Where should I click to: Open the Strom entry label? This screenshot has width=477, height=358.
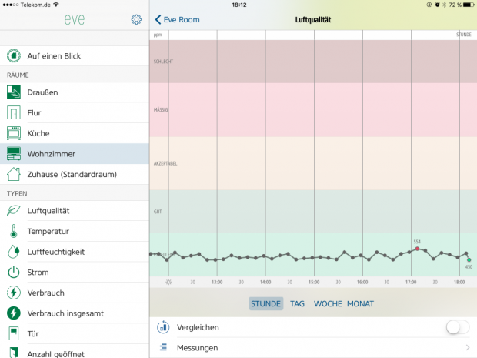click(38, 272)
